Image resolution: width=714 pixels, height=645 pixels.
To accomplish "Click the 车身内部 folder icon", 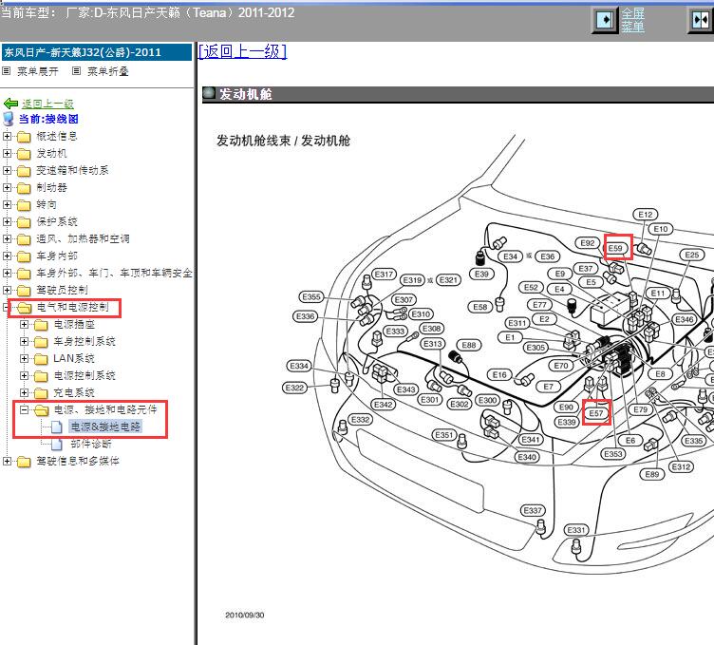I will (24, 256).
